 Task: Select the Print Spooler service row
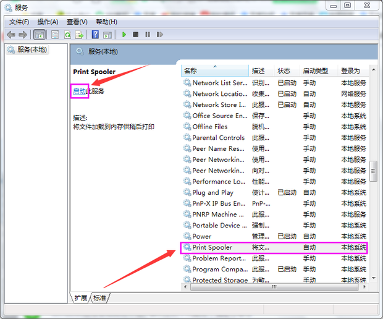pos(213,247)
